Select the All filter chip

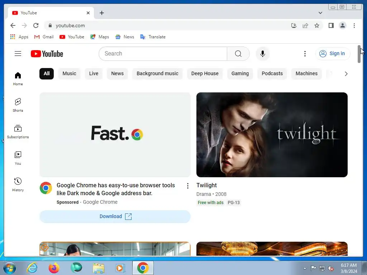47,74
